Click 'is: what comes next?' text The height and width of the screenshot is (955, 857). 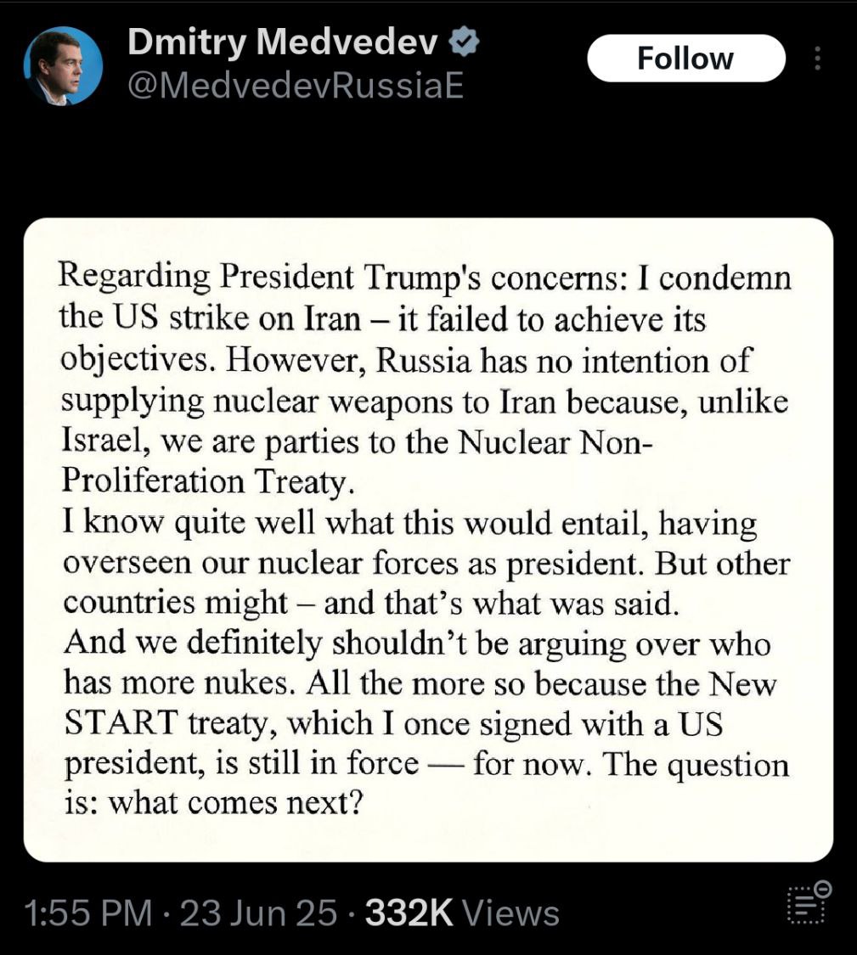[214, 803]
